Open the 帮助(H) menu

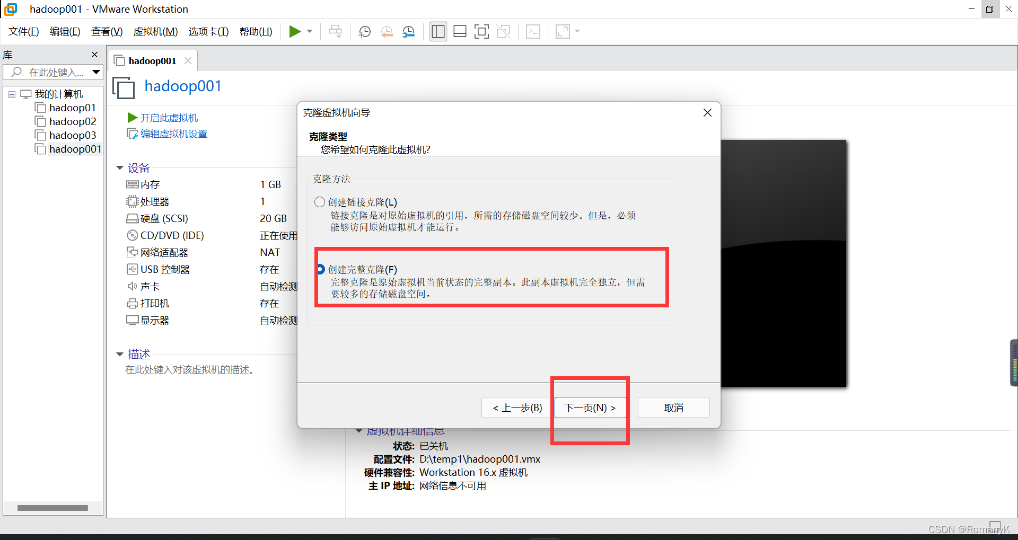256,32
